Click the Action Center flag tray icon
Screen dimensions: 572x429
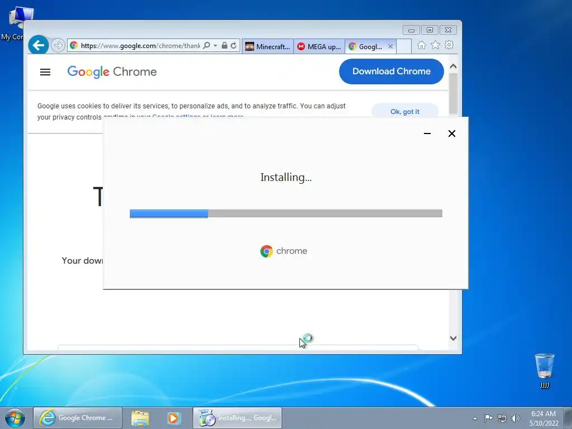pyautogui.click(x=488, y=418)
